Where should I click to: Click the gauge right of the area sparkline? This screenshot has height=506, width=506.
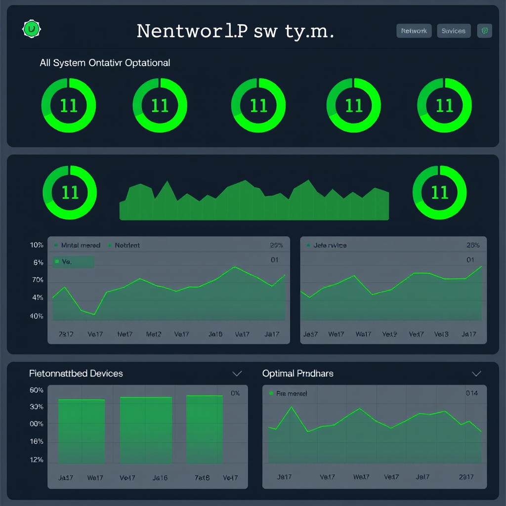[439, 193]
